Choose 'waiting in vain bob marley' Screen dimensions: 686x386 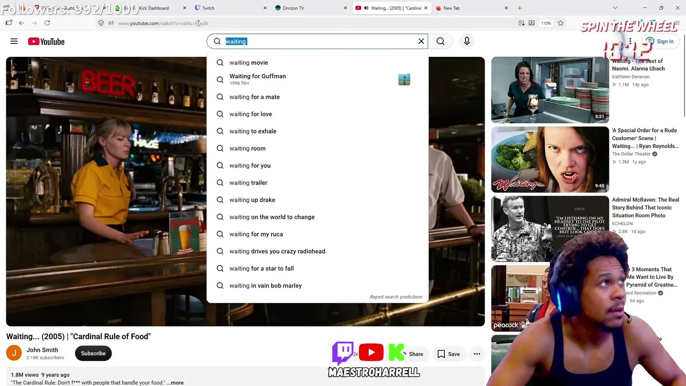[317, 286]
